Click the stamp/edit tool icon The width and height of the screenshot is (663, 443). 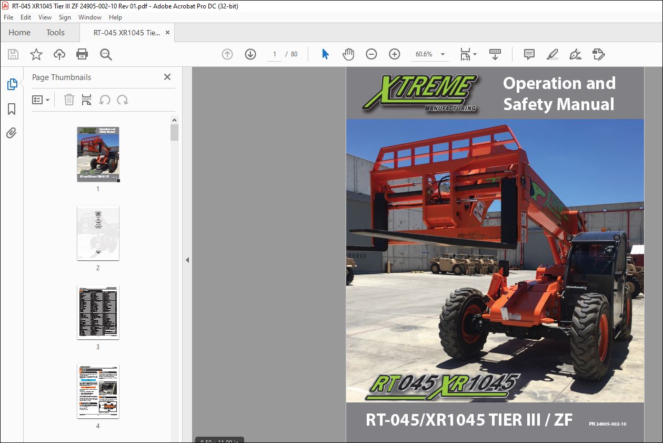point(599,54)
